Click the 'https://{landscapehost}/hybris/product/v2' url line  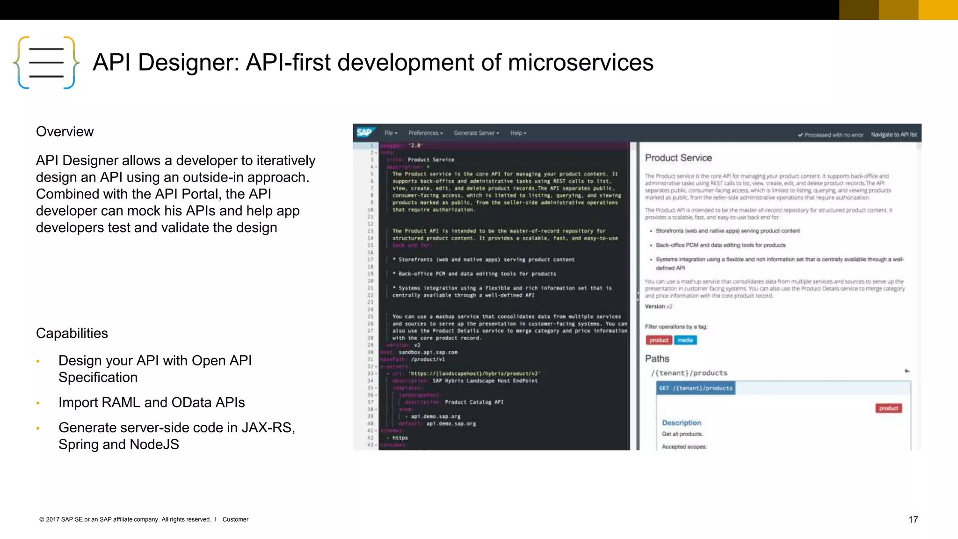coord(475,374)
